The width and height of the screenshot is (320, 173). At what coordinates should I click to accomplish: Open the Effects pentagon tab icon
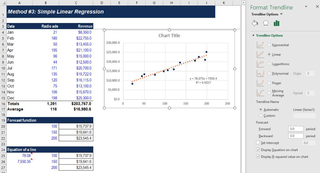coord(265,23)
